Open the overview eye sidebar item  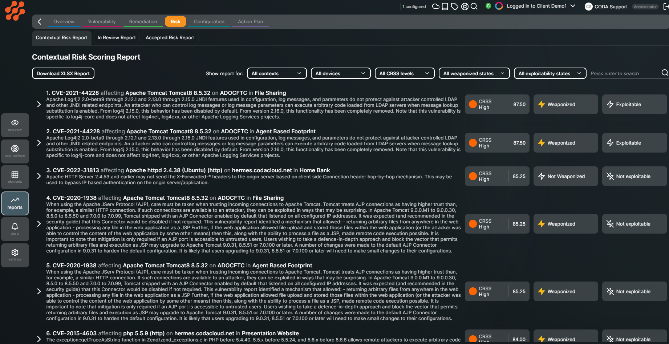click(x=15, y=125)
